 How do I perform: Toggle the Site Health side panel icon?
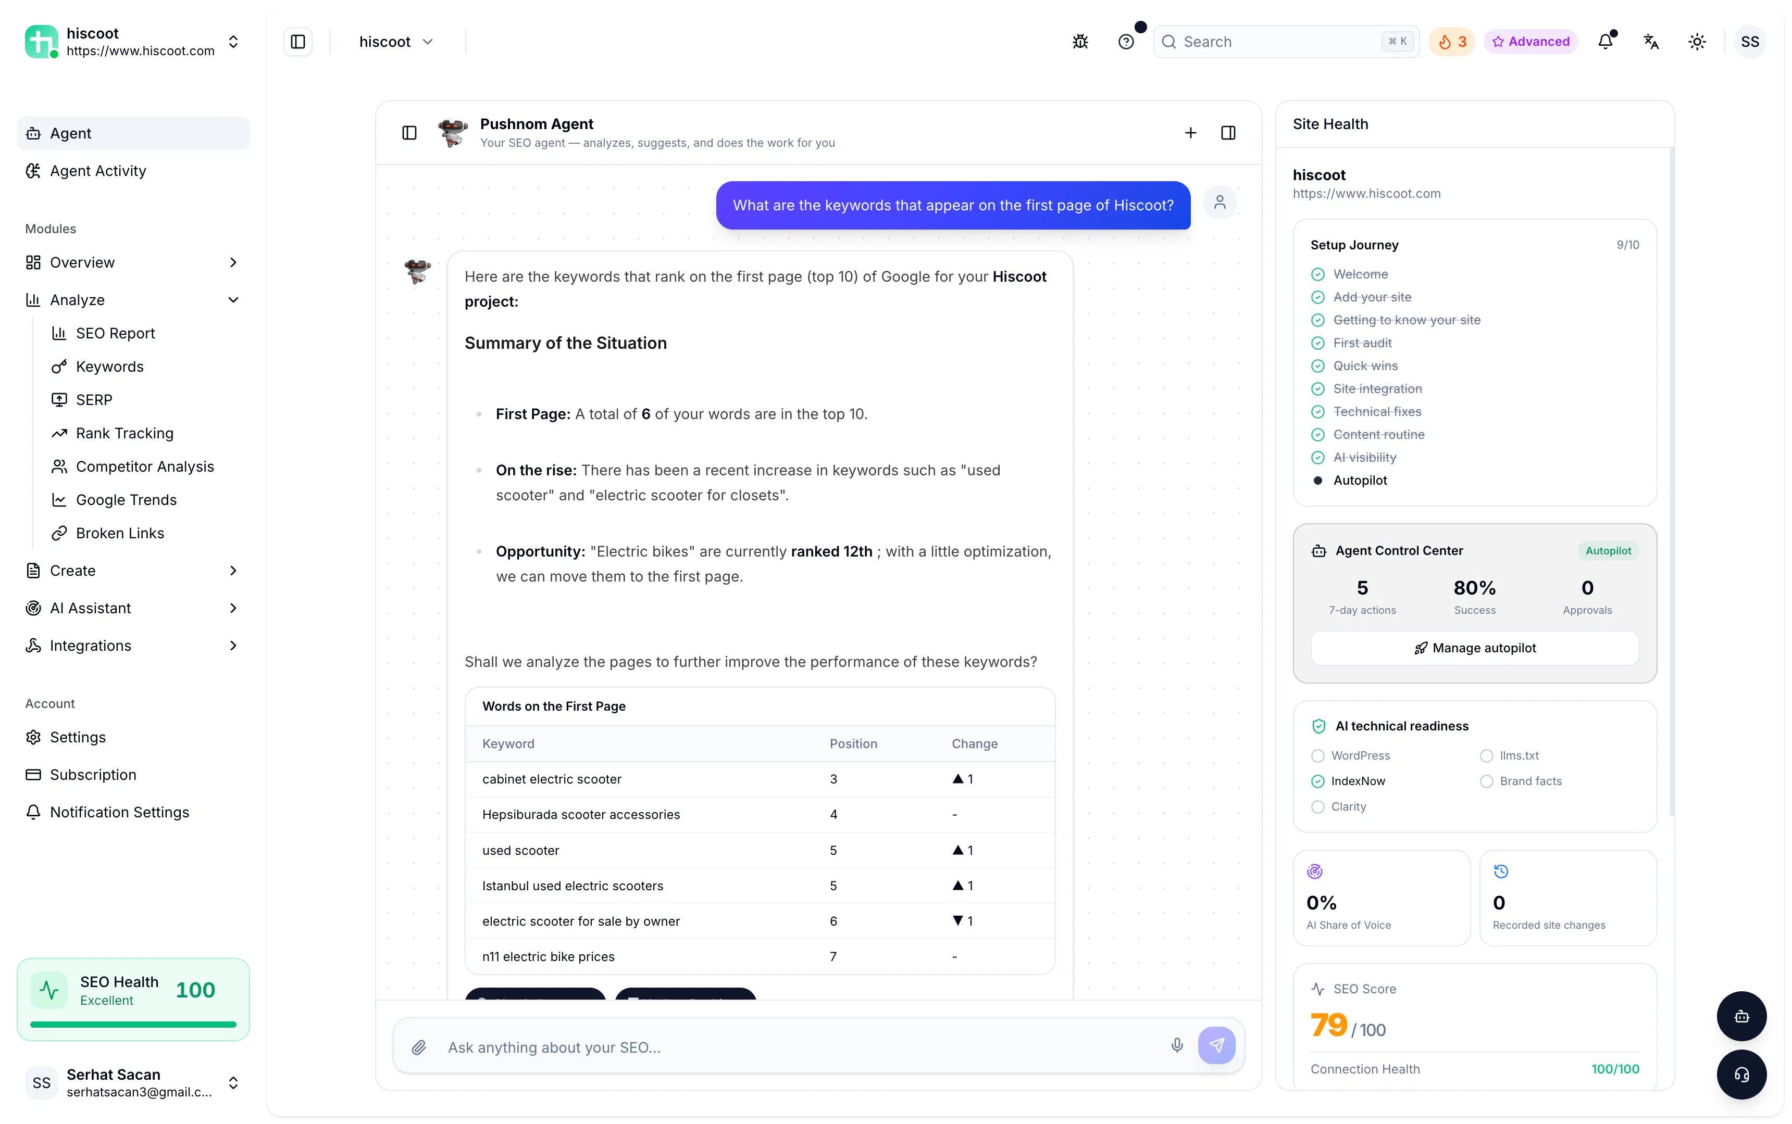(1228, 132)
